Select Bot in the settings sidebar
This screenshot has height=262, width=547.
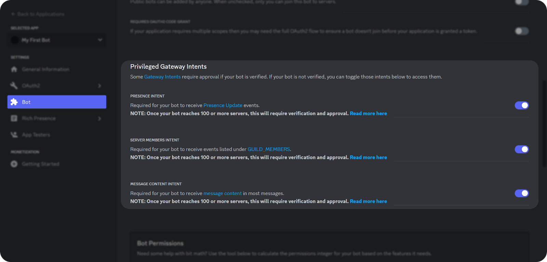coord(57,102)
